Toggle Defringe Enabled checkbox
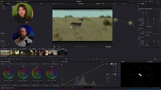The width and height of the screenshot is (161, 90). tap(145, 26)
